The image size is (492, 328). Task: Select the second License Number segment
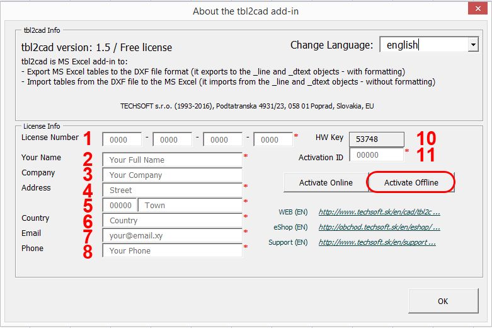[172, 140]
